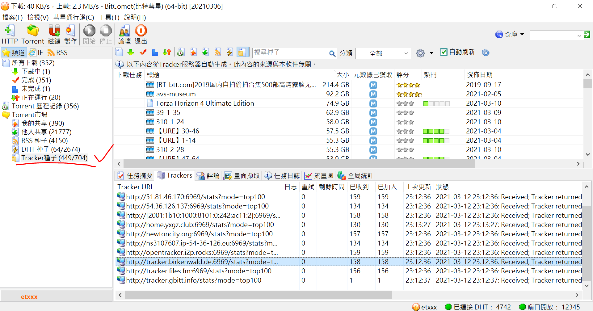Select DHT 種子 (64/2674) in sidebar tree

51,149
